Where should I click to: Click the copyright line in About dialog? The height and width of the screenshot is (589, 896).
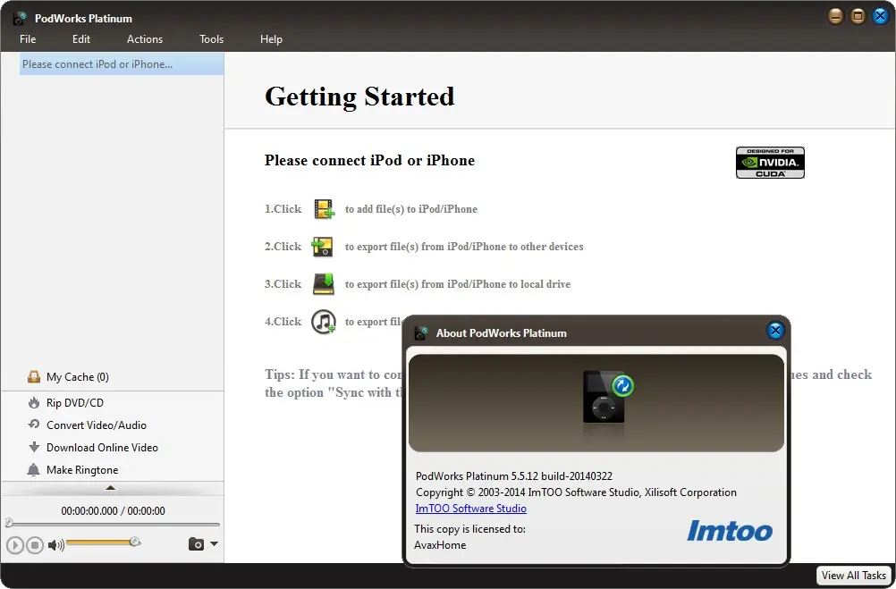576,492
